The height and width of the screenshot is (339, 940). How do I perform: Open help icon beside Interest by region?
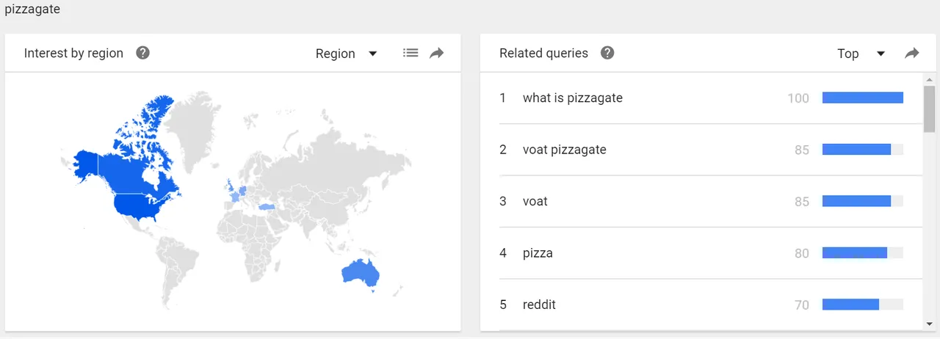pyautogui.click(x=143, y=53)
